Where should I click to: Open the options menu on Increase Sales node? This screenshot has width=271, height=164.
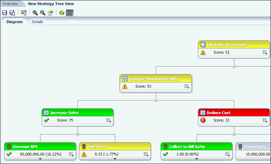click(108, 120)
